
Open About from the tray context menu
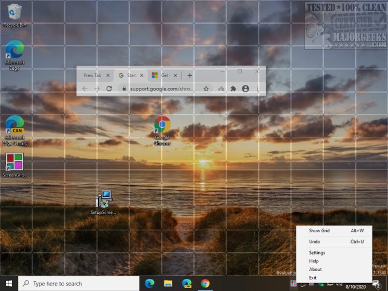(334, 269)
